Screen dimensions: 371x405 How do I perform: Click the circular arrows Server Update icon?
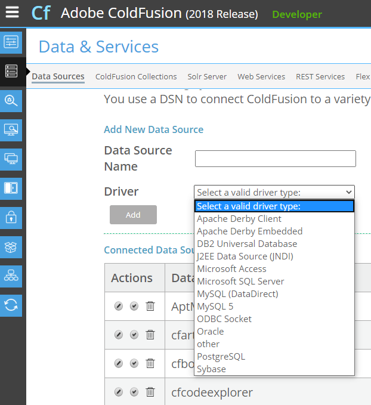click(11, 305)
